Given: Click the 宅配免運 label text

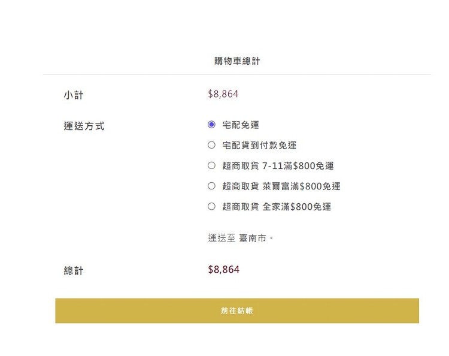Looking at the screenshot, I should [x=241, y=125].
